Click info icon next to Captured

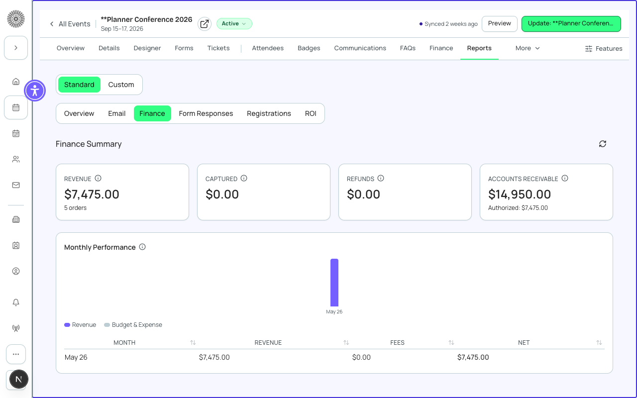point(244,178)
